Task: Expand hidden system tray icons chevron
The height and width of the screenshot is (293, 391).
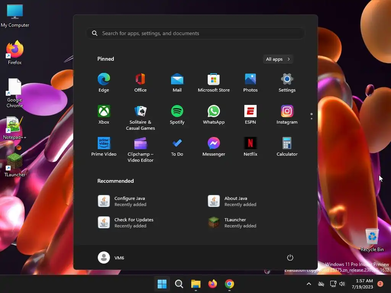Action: coord(309,284)
